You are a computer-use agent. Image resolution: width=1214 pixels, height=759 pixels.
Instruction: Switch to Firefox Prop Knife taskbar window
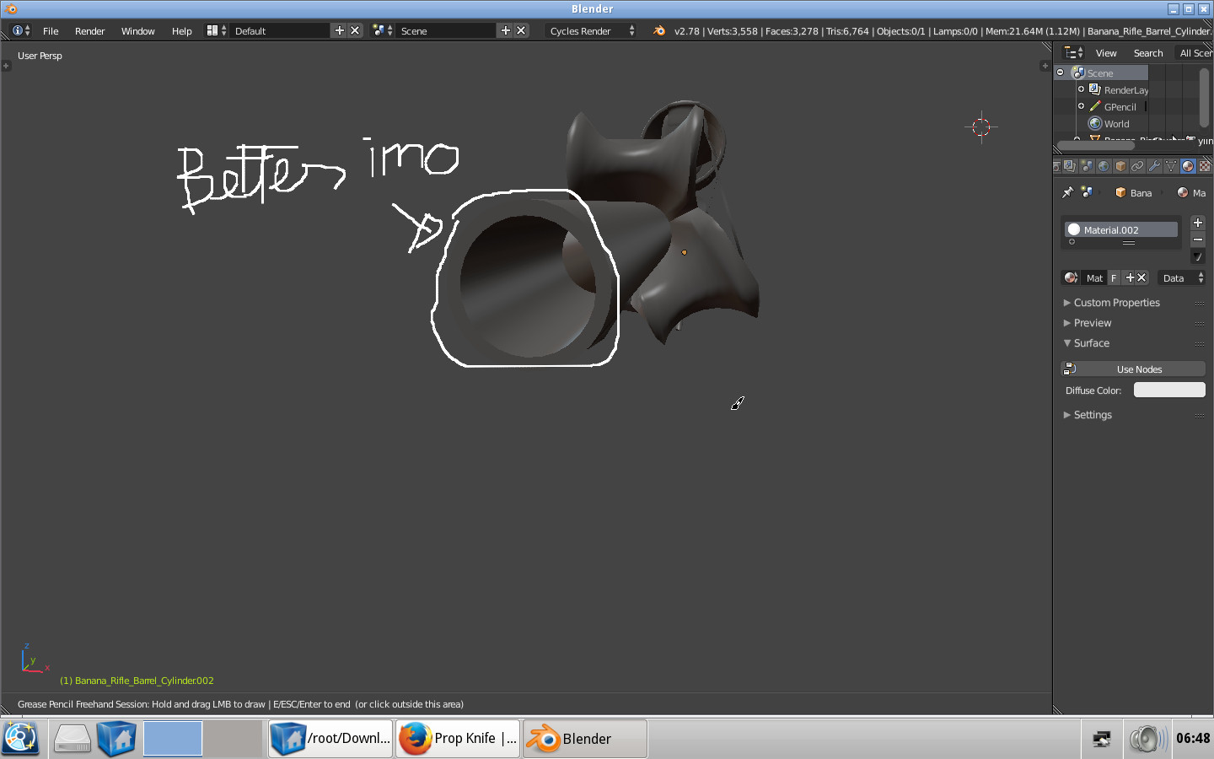tap(458, 739)
